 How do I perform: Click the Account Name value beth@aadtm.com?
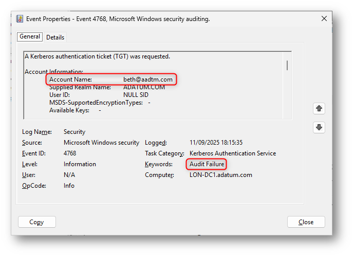(x=148, y=80)
